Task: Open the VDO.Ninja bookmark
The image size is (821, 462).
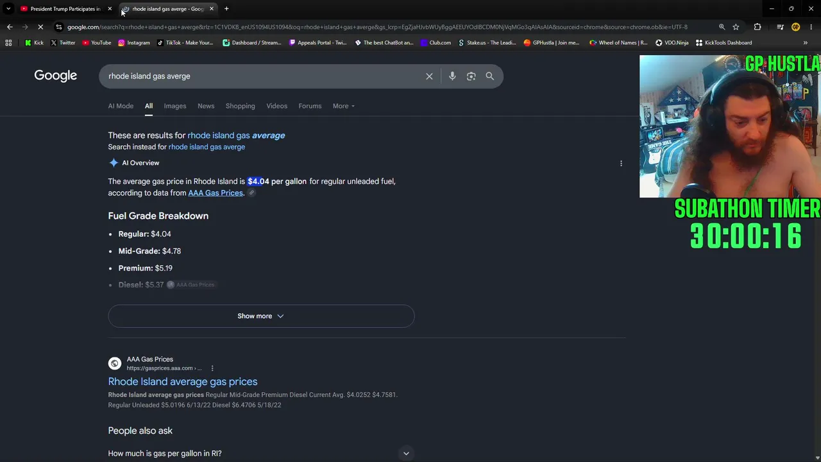Action: [x=672, y=43]
